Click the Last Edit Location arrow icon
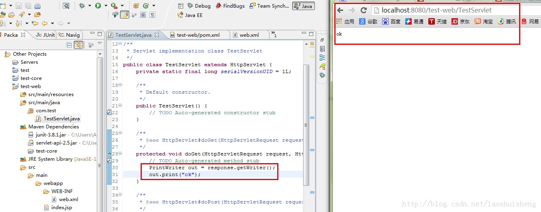Screen dimensions: 541x212 [x=35, y=23]
